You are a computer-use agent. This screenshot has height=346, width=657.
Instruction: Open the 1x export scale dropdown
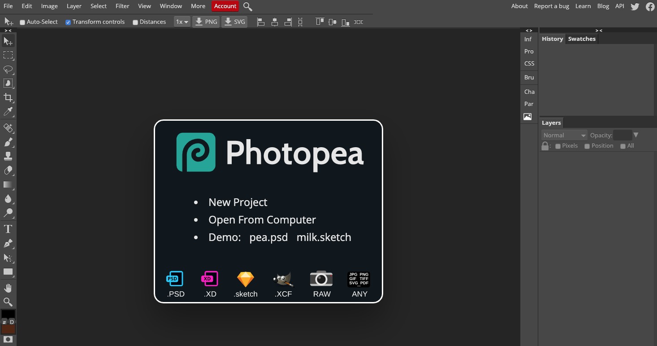point(182,22)
